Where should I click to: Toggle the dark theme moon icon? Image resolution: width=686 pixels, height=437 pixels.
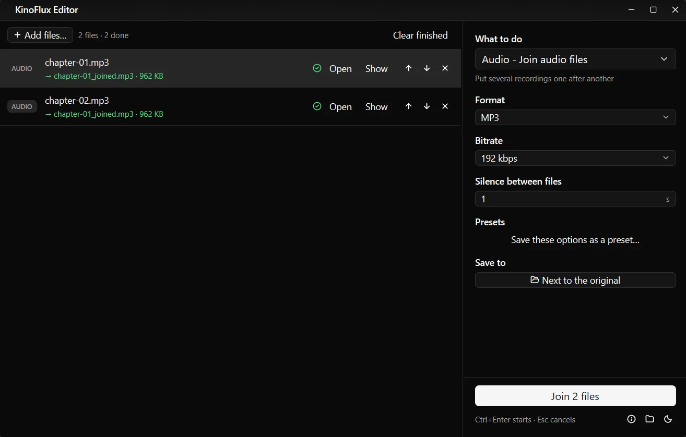[668, 419]
